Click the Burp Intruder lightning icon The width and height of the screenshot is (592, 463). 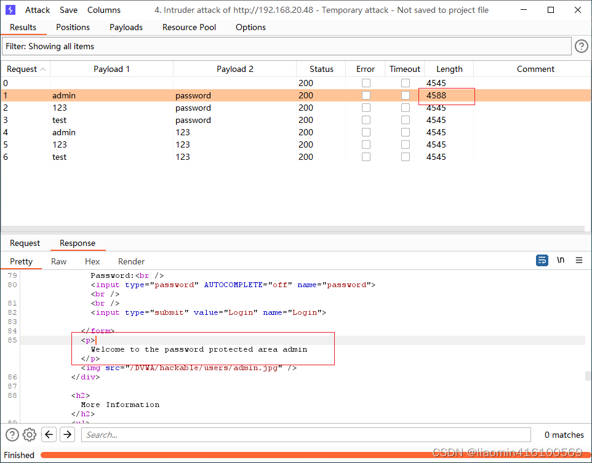tap(10, 10)
